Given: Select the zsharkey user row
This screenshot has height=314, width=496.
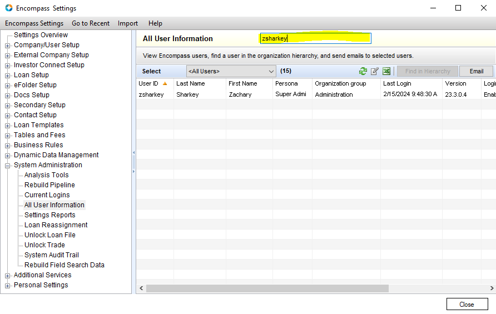Looking at the screenshot, I should [x=250, y=94].
